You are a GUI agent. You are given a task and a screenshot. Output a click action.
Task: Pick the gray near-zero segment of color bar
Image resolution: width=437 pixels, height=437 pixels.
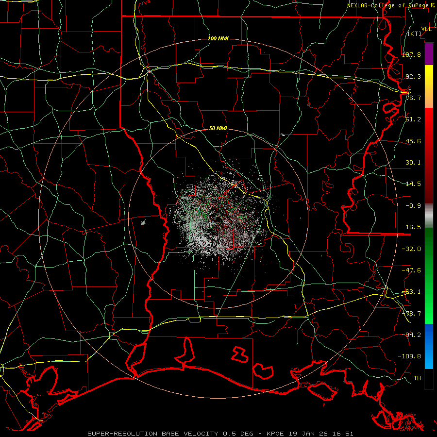tap(429, 216)
